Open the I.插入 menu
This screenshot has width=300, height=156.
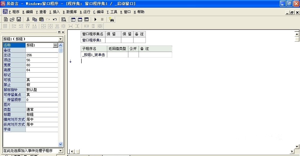(x=55, y=12)
